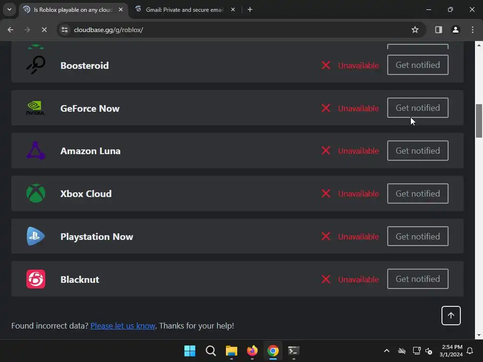Open a new browser tab
The height and width of the screenshot is (362, 483).
pos(250,9)
